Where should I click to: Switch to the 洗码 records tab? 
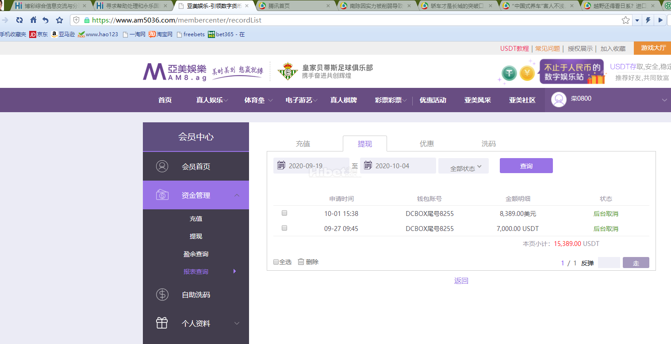click(x=488, y=144)
